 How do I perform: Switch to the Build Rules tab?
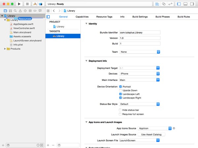tap(183, 17)
